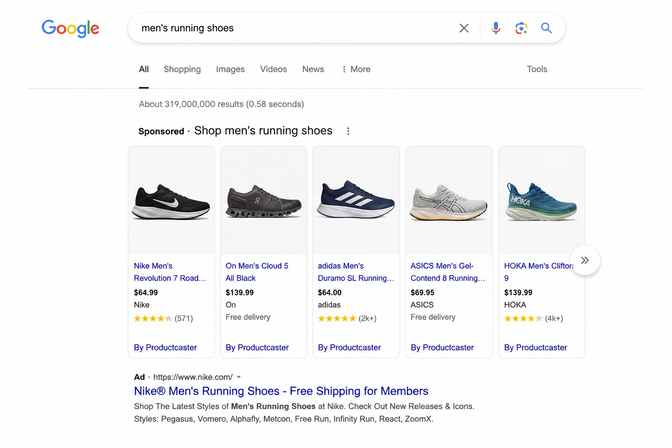Start voice search with microphone icon
This screenshot has height=448, width=672.
coord(496,28)
